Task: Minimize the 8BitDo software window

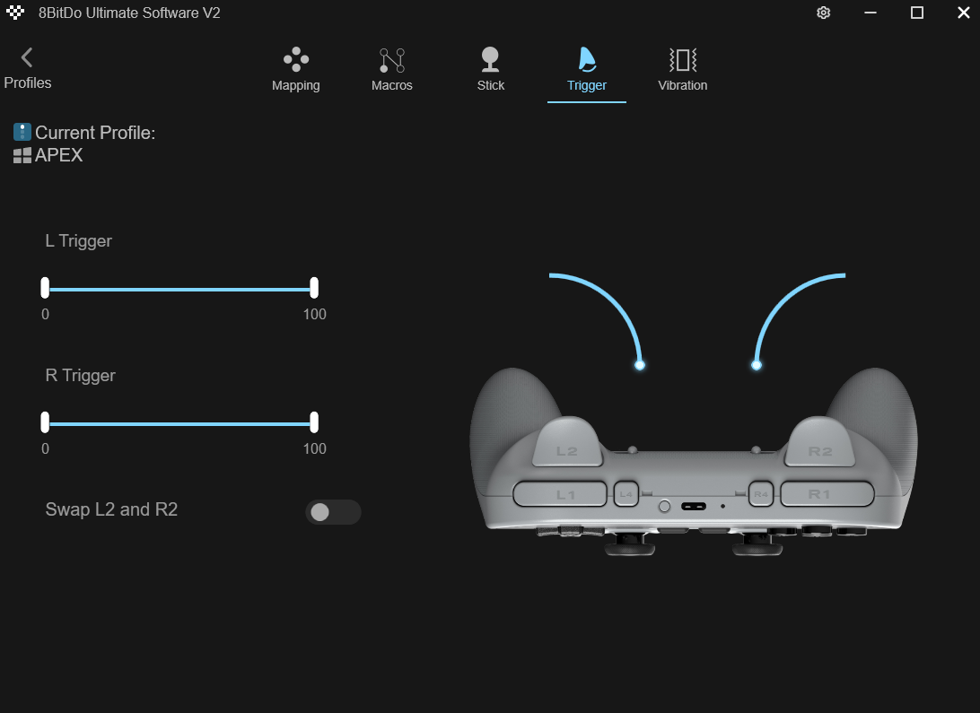Action: (870, 13)
